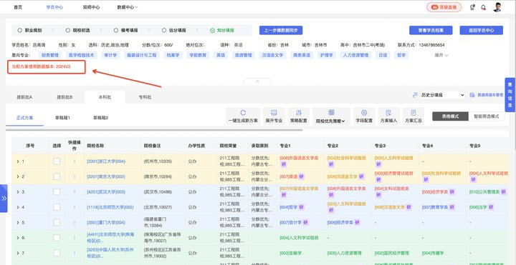Click 研 badge beside [007]英语

coord(302,176)
